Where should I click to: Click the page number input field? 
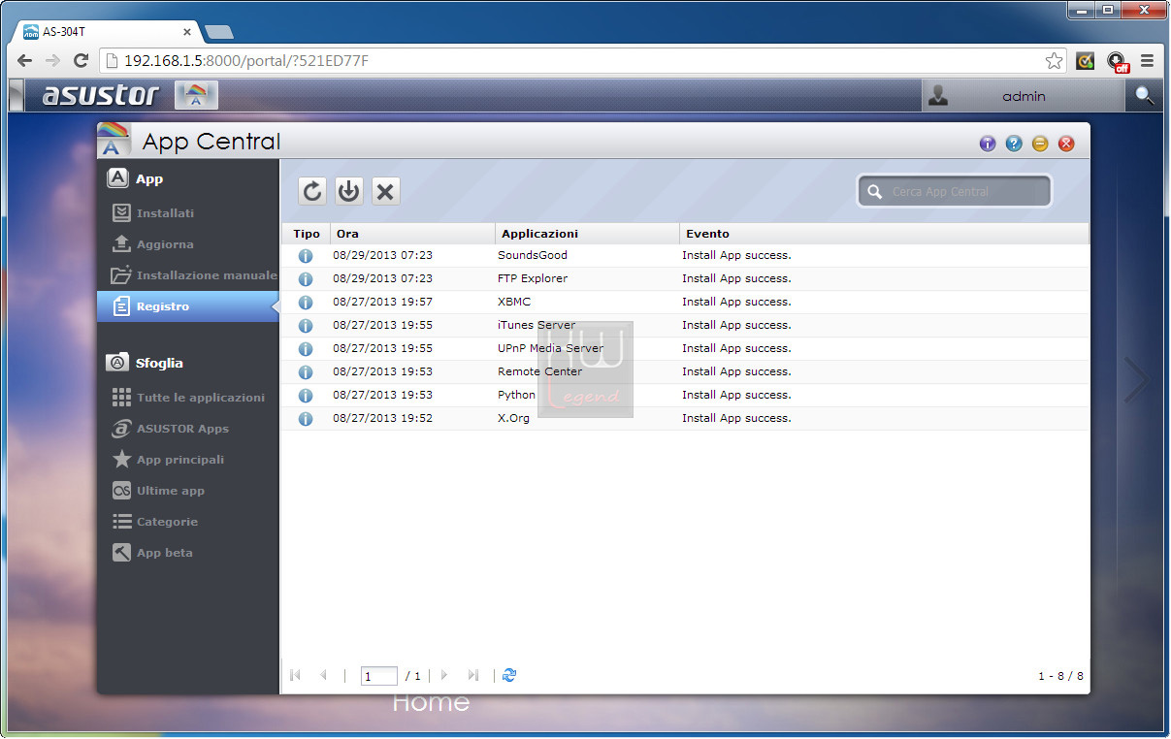coord(378,676)
